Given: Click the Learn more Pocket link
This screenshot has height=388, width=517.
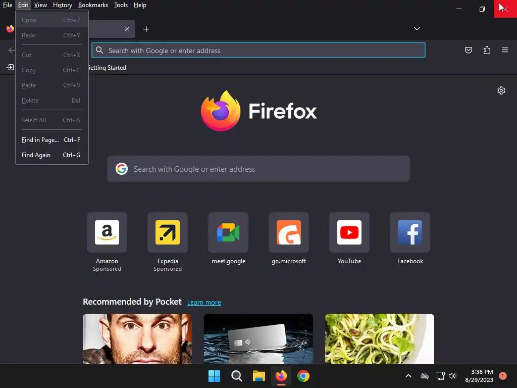Looking at the screenshot, I should 204,302.
